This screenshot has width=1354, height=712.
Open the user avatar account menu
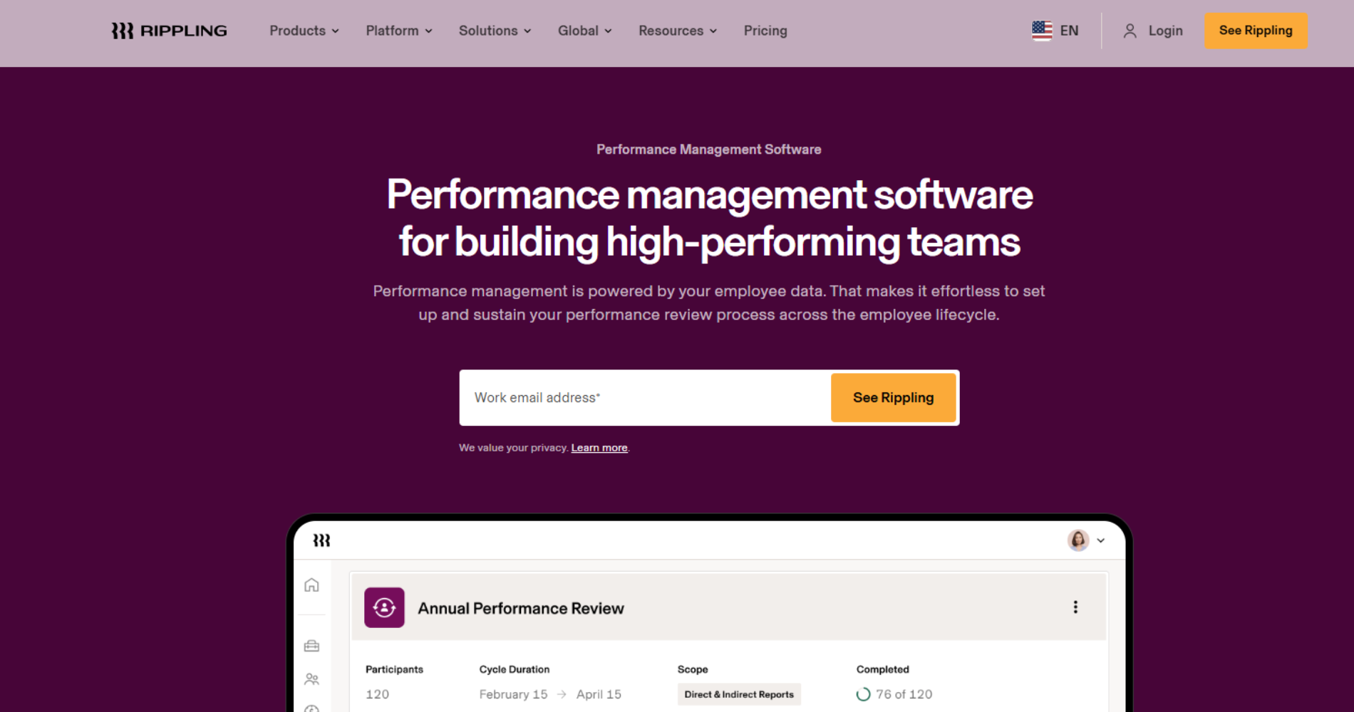(1077, 540)
